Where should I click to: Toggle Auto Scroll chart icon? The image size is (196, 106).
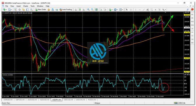pyautogui.click(x=101, y=10)
